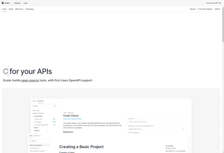The width and height of the screenshot is (224, 153).
Task: Click the Scalar logo icon
Action: (x=2, y=3)
